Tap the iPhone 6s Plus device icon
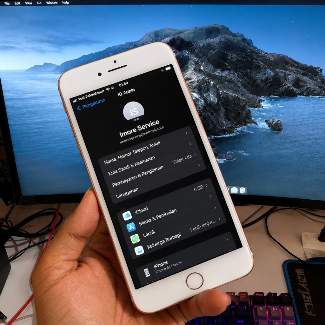325x325 pixels. tap(147, 272)
